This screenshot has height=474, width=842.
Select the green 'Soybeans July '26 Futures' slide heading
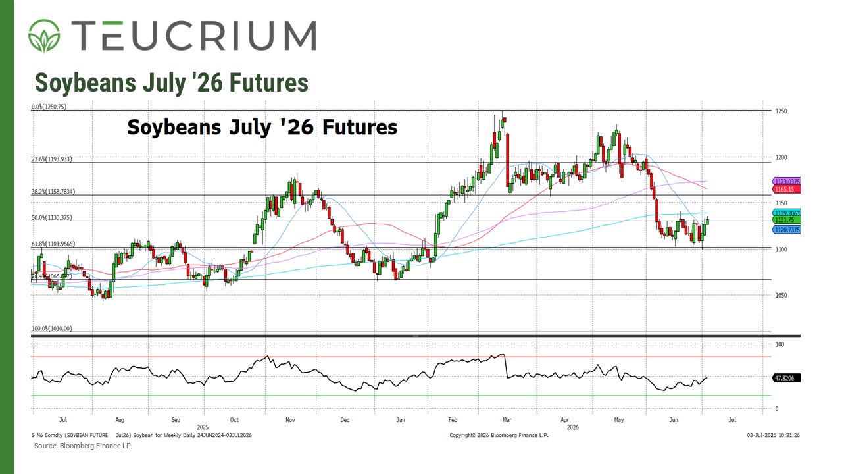pyautogui.click(x=171, y=84)
